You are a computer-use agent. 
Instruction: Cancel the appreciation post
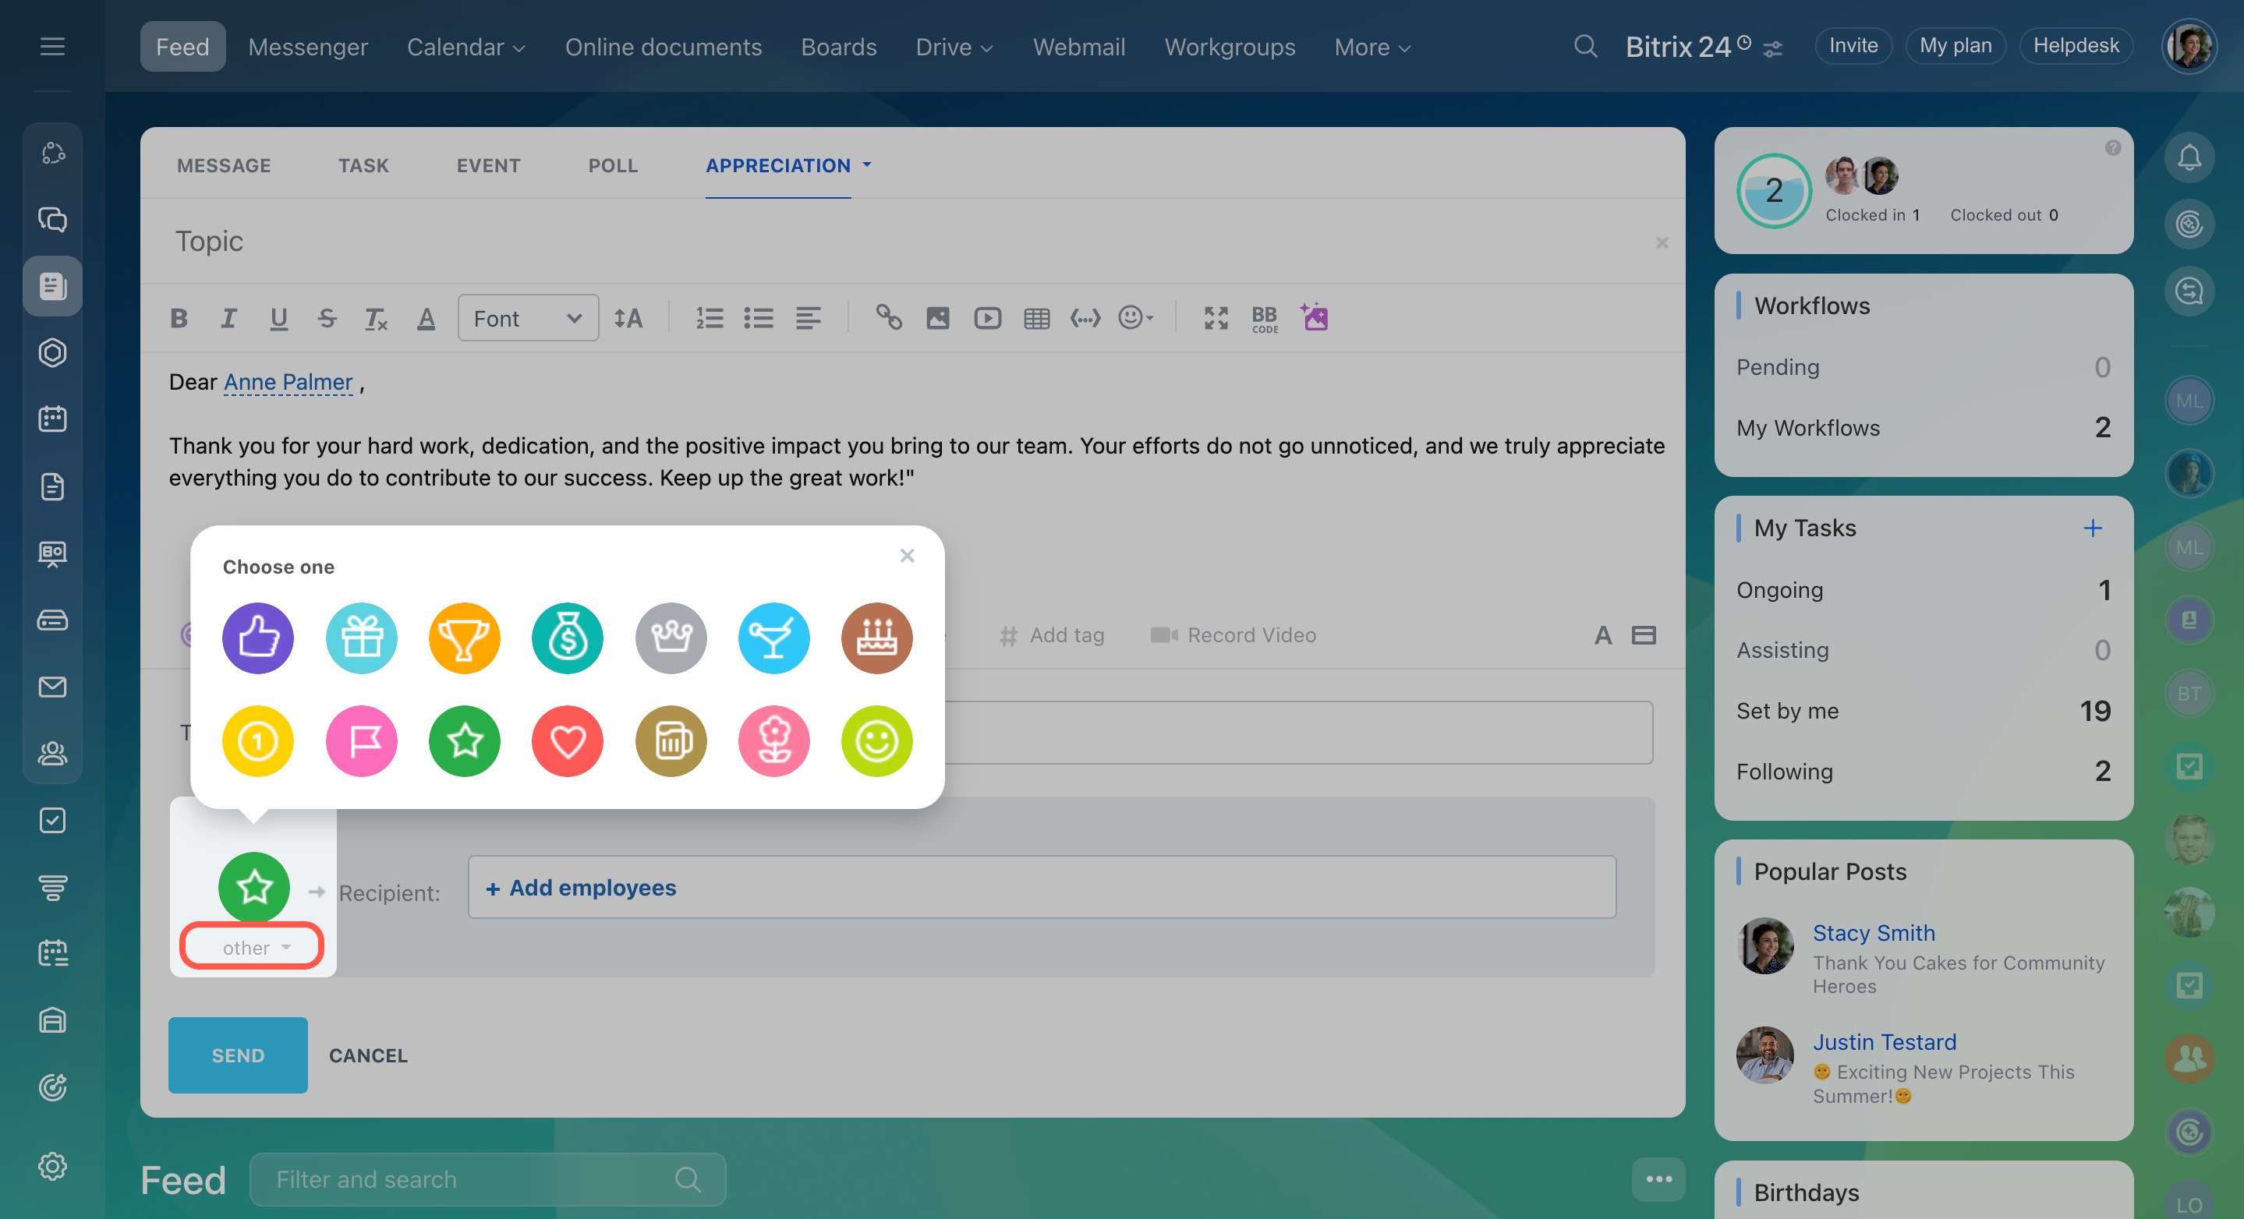pyautogui.click(x=367, y=1055)
